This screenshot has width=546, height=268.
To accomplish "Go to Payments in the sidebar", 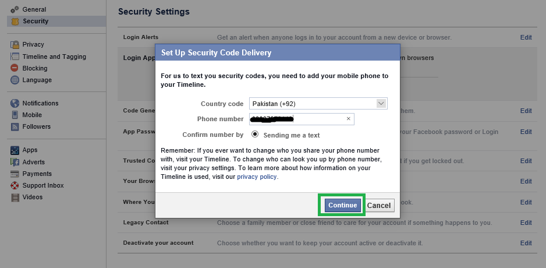I will click(37, 174).
